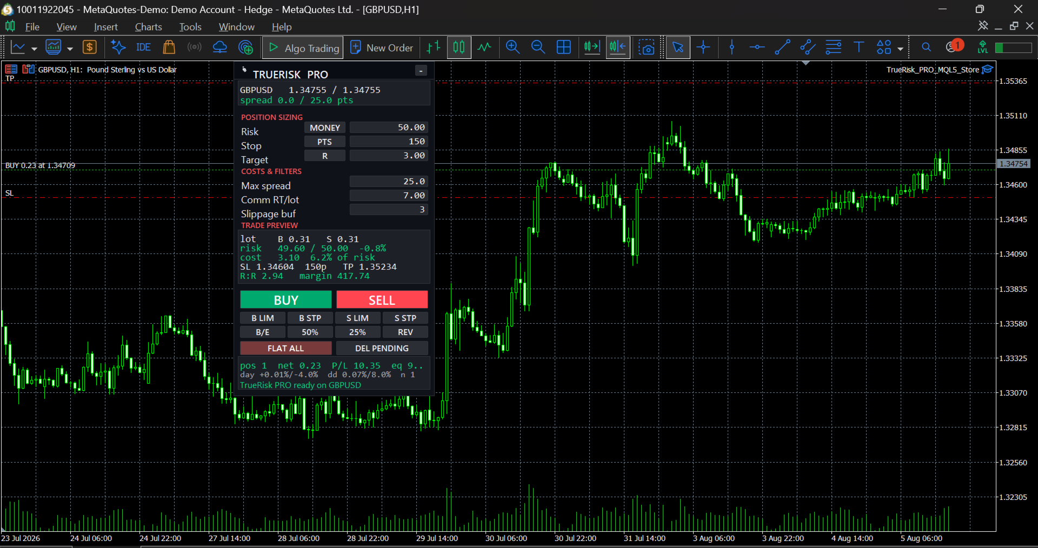Screen dimensions: 1038x548
Task: Open the Signals broadcast icon
Action: [194, 48]
